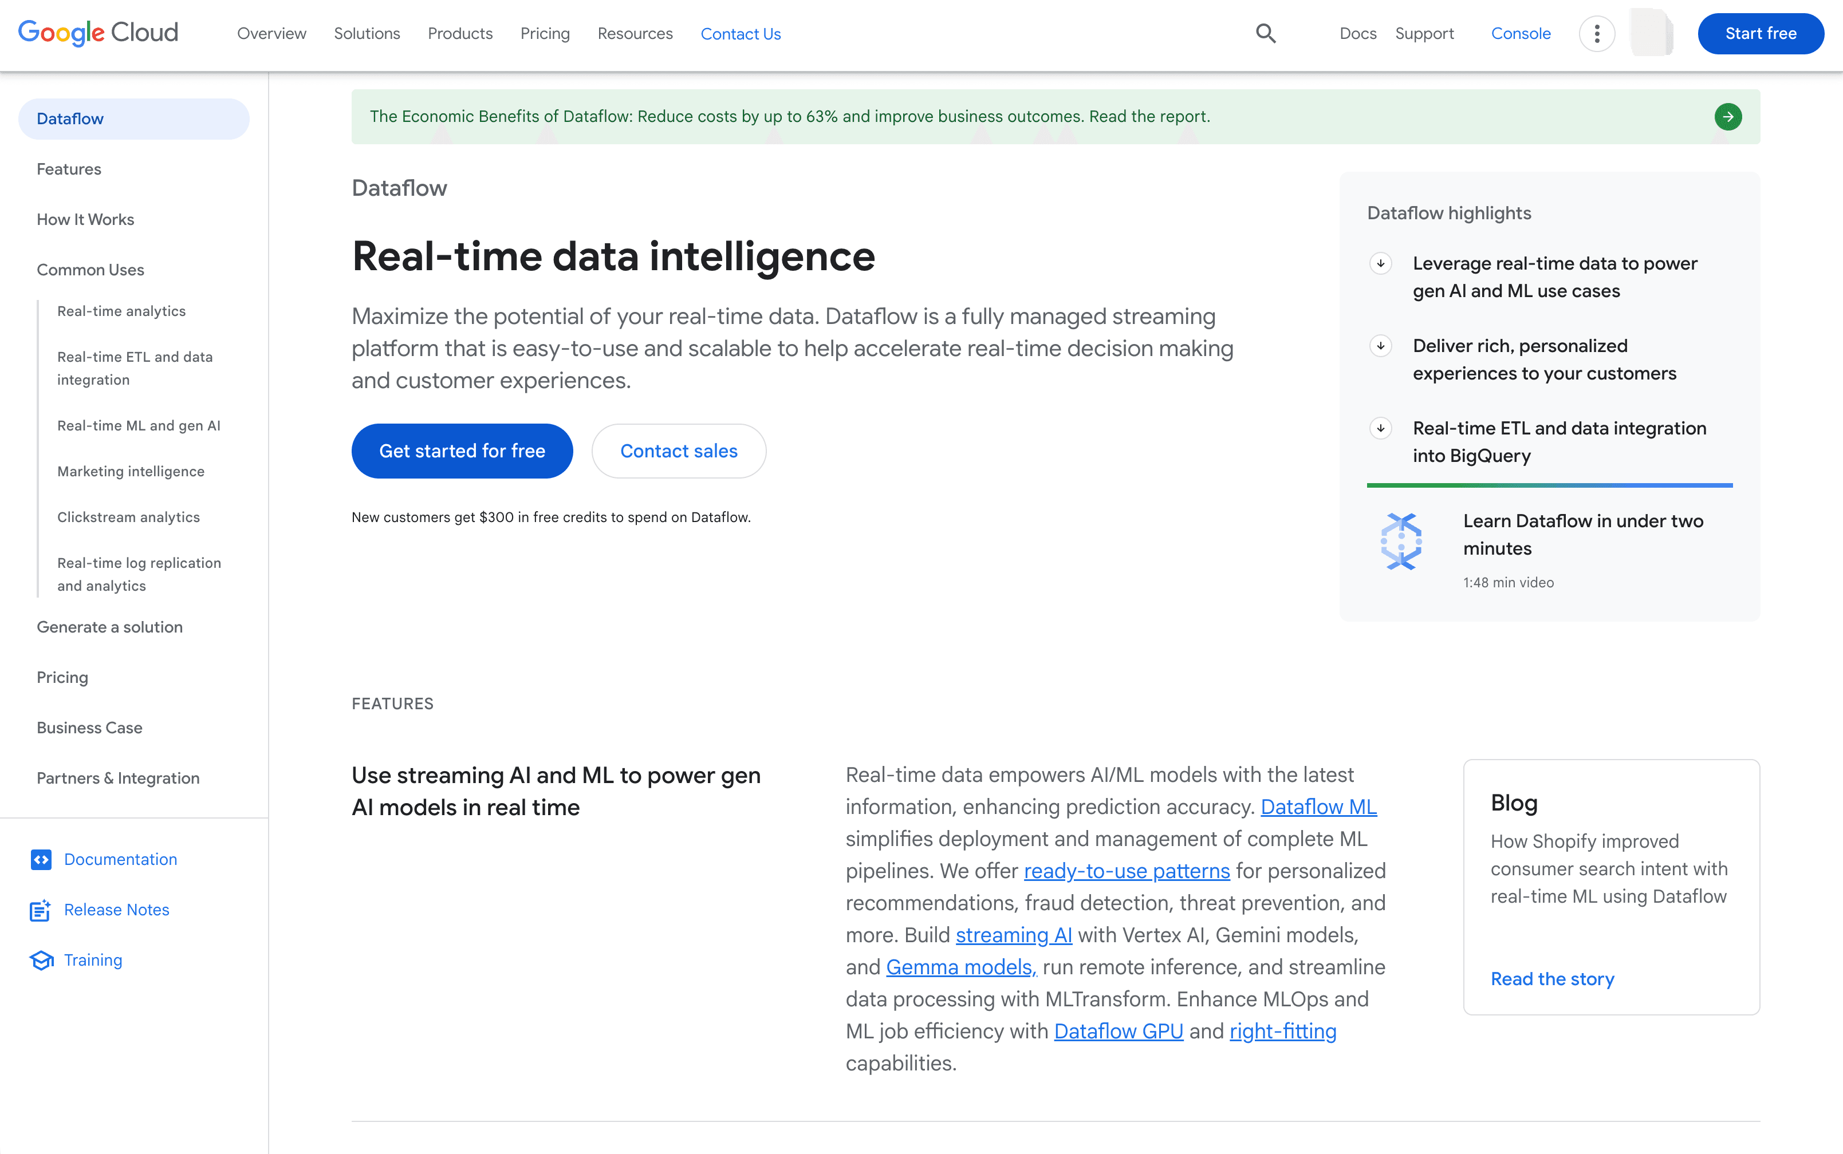The height and width of the screenshot is (1154, 1843).
Task: Click Real-time ETL into BigQuery highlight
Action: (x=1559, y=442)
